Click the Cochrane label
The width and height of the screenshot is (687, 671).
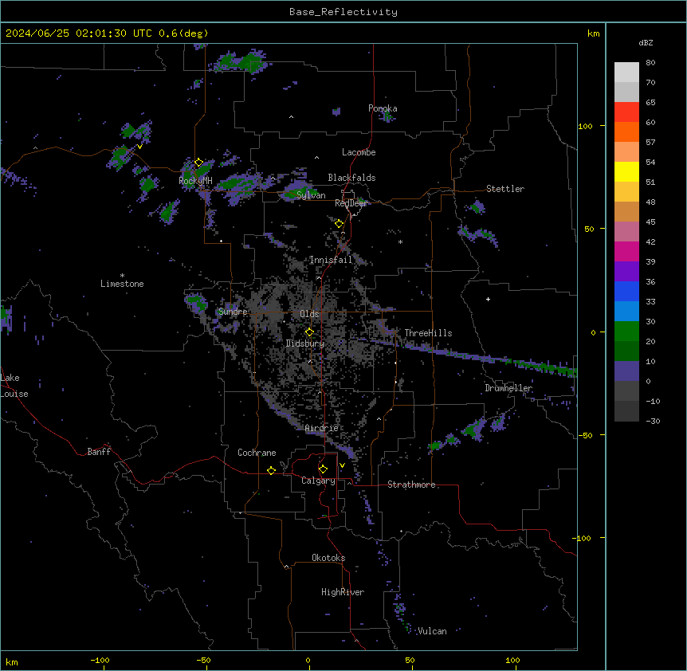[x=257, y=453]
